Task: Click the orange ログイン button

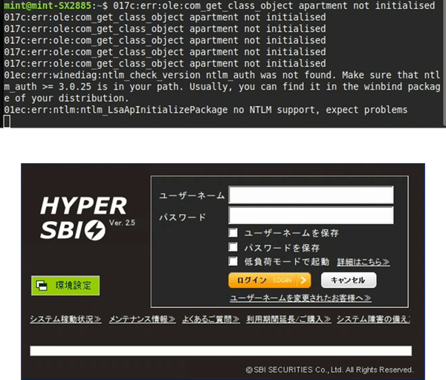Action: click(269, 281)
